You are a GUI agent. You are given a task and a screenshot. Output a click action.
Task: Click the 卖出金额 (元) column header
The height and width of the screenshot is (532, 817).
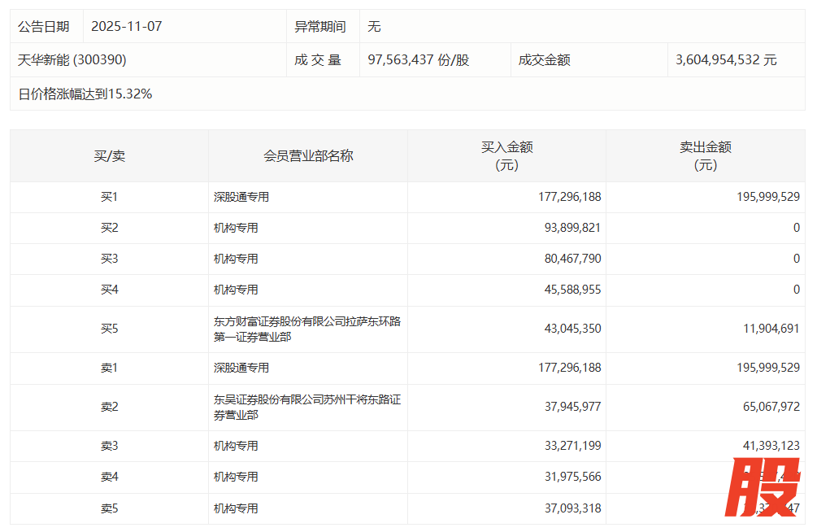point(705,155)
